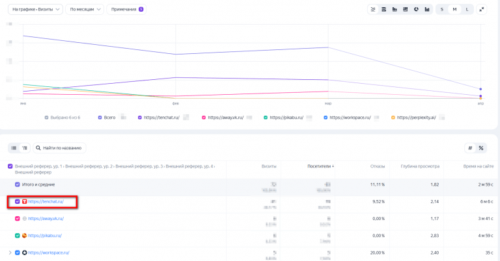The image size is (500, 261).
Task: Show absolute numbers with # button
Action: point(470,148)
